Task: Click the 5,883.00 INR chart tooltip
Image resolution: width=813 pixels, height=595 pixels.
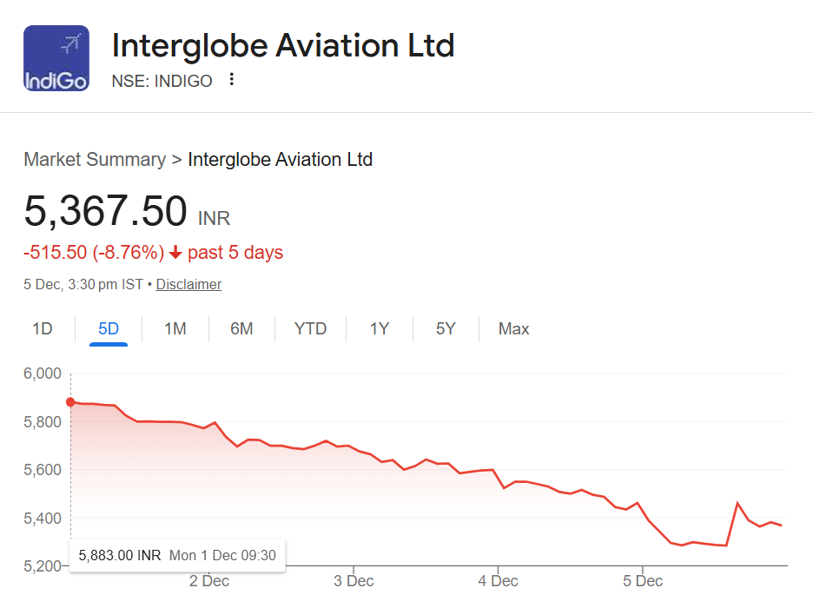Action: tap(177, 555)
